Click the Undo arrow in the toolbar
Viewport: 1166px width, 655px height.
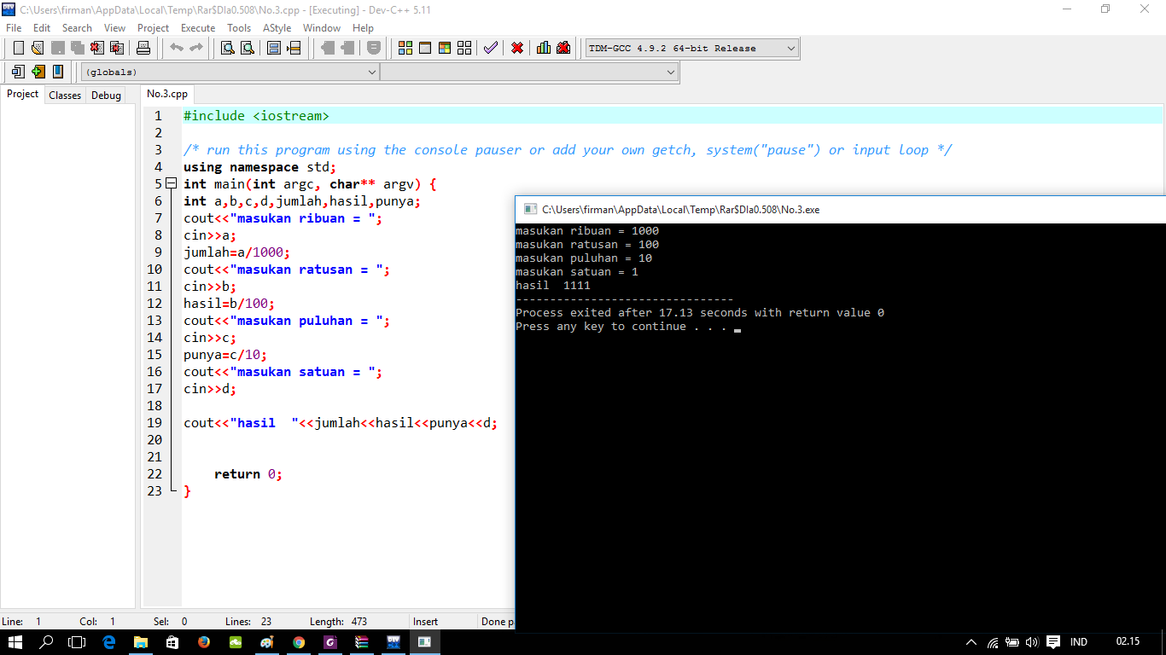177,48
